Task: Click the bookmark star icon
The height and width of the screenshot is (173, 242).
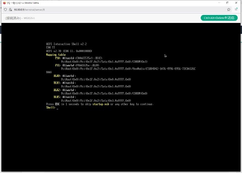Action: [x=229, y=9]
